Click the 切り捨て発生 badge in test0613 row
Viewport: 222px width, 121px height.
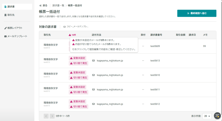pos(79,63)
